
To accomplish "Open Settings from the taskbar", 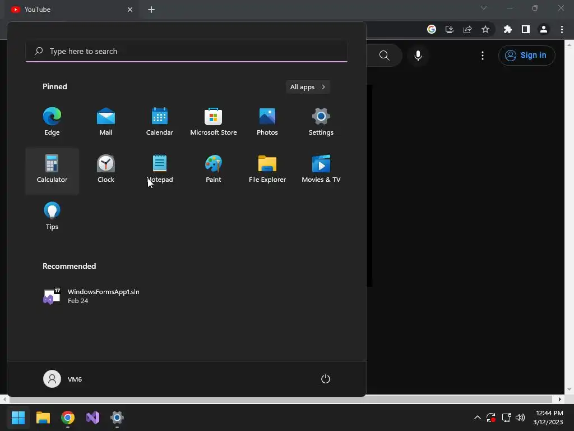I will pyautogui.click(x=117, y=418).
